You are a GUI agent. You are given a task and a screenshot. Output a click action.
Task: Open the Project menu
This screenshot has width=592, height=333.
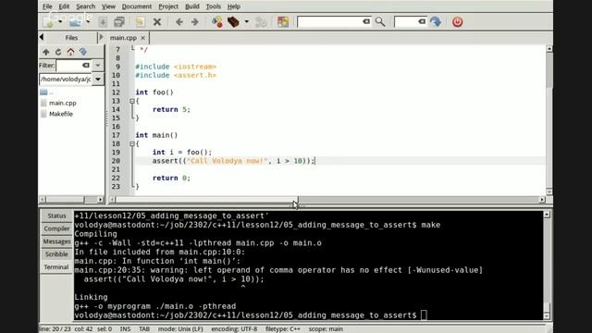pos(168,6)
